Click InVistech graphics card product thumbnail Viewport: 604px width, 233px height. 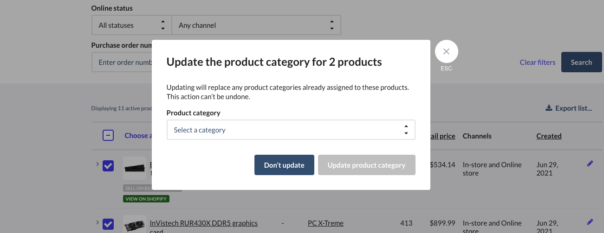[135, 225]
